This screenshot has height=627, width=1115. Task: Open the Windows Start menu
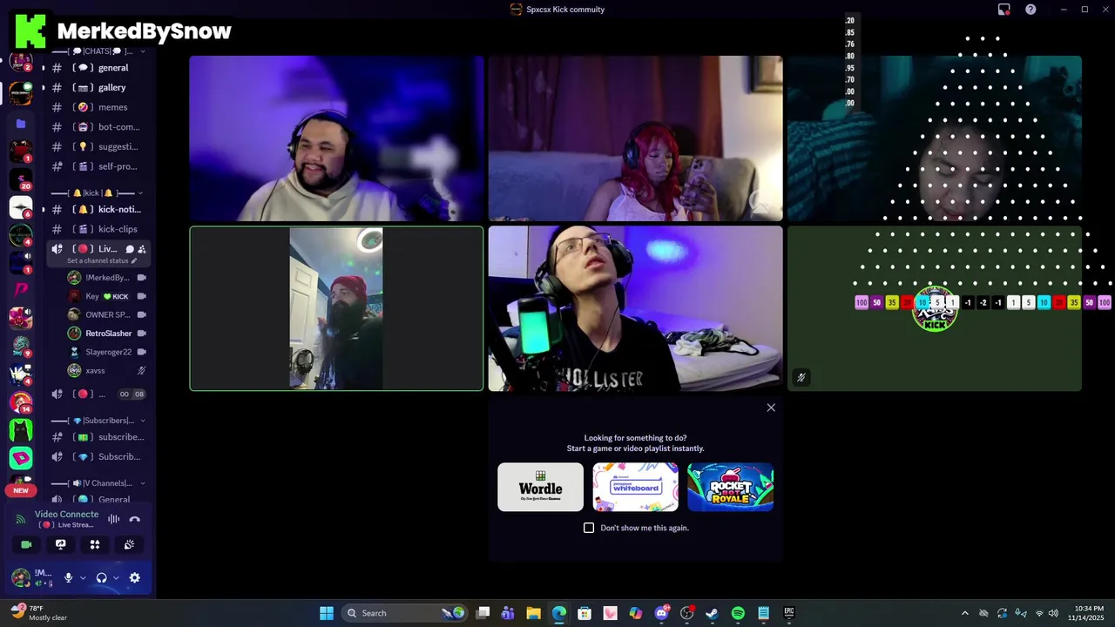tap(327, 613)
